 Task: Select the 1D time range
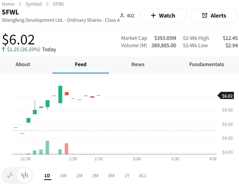47,176
